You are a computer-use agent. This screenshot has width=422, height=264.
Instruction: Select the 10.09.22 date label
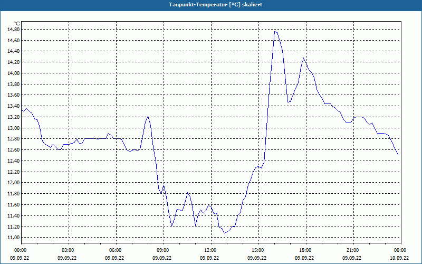pos(399,258)
